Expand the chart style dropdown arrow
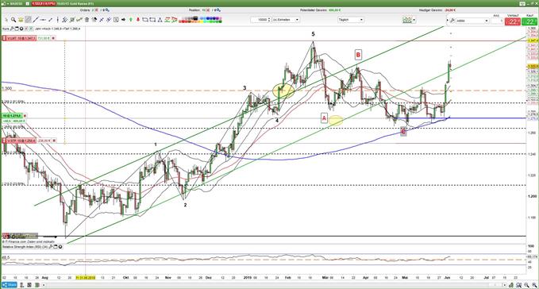Image resolution: width=539 pixels, height=289 pixels. point(414,20)
